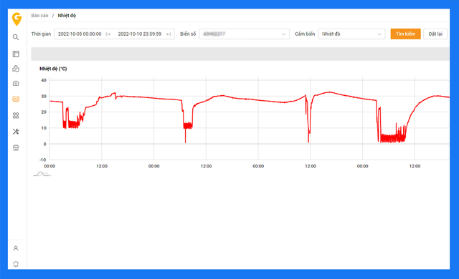Click the orange G logo in sidebar
Viewport: 459px width, 279px height.
coord(16,19)
